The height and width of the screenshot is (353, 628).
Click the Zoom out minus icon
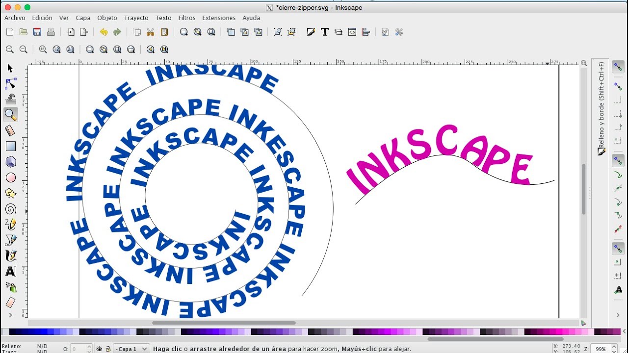tap(23, 50)
